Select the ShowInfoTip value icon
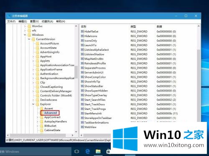The height and width of the screenshot is (156, 209). point(82,82)
